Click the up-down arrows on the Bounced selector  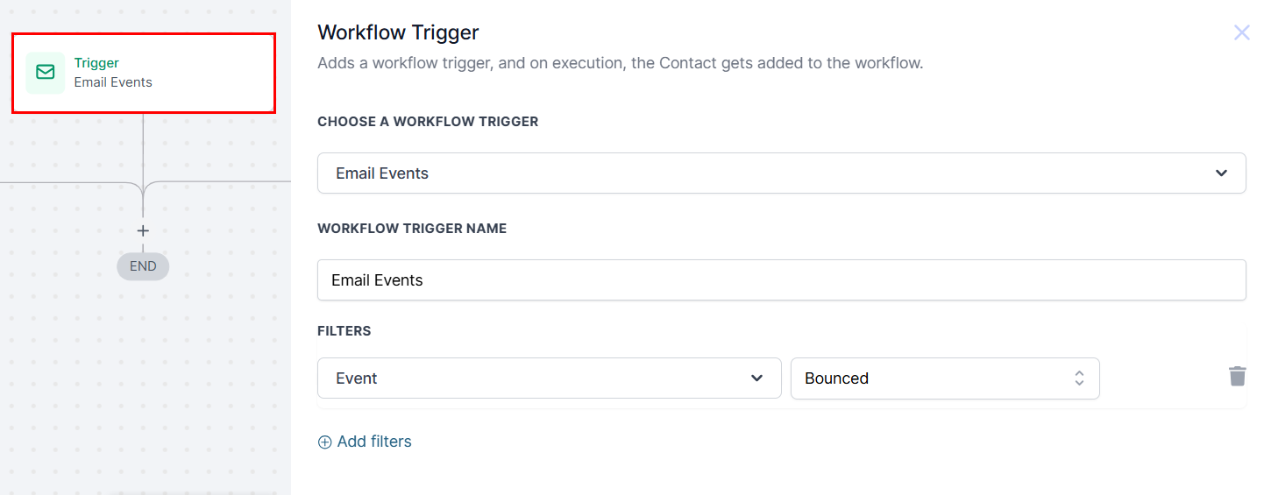click(x=1079, y=378)
